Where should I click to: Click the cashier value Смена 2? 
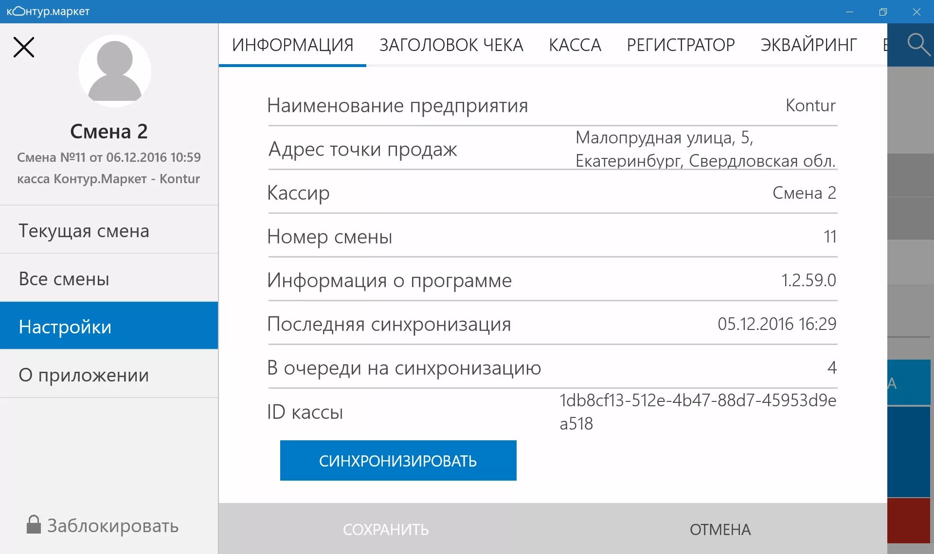pyautogui.click(x=804, y=192)
